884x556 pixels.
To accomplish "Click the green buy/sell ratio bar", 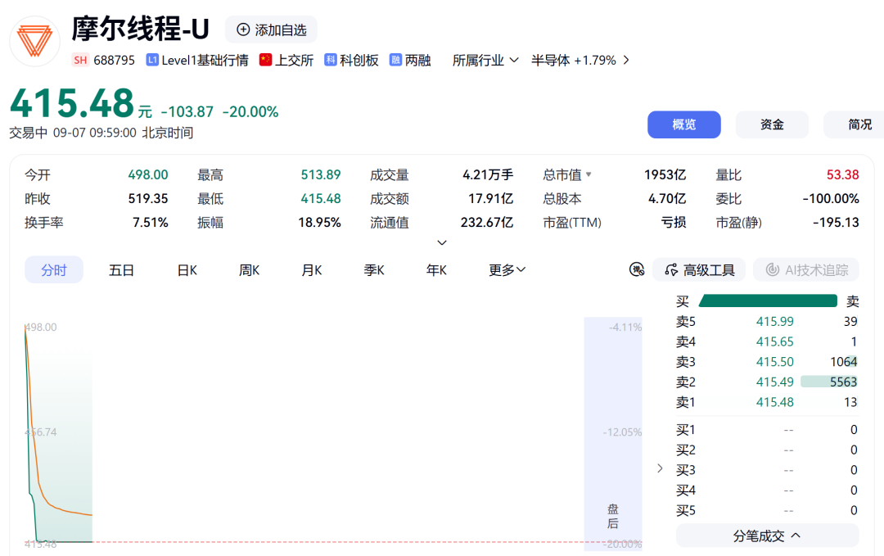I will click(768, 301).
